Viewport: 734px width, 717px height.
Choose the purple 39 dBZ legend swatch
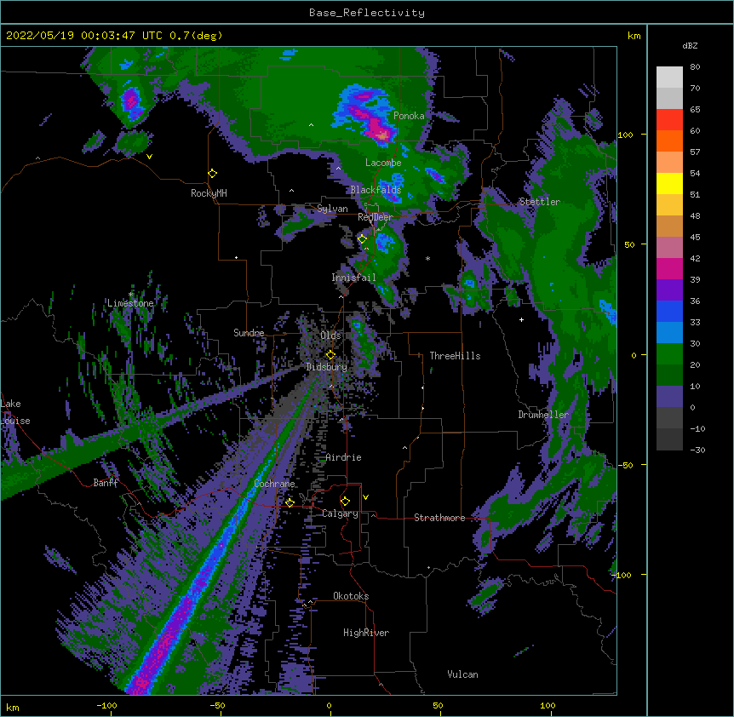tap(669, 290)
